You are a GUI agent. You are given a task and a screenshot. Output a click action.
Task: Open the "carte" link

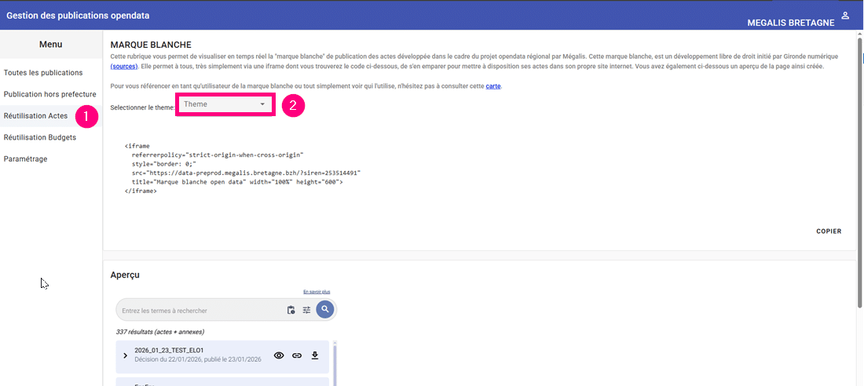493,86
